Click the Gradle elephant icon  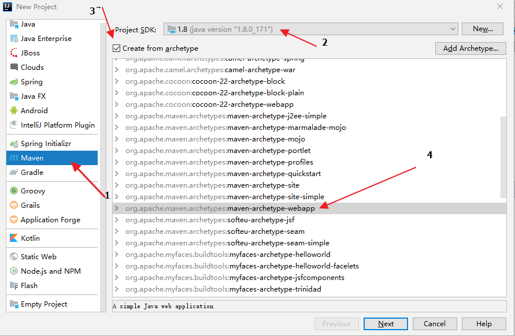(x=14, y=172)
